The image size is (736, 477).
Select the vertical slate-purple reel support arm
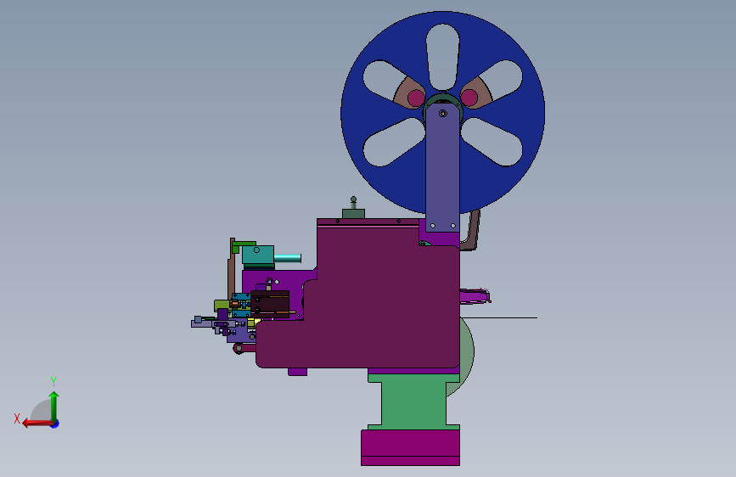442,169
